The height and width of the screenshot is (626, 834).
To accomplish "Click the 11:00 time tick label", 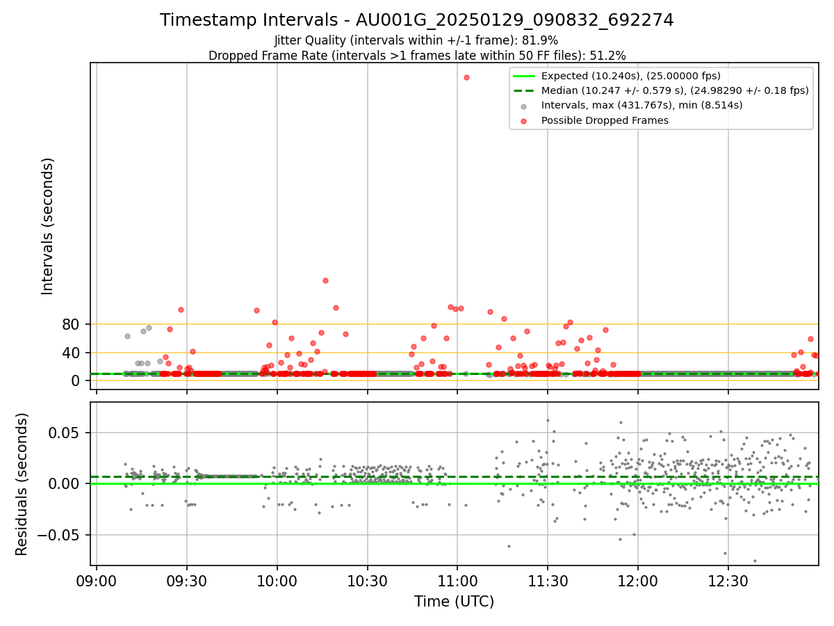I will [x=457, y=580].
